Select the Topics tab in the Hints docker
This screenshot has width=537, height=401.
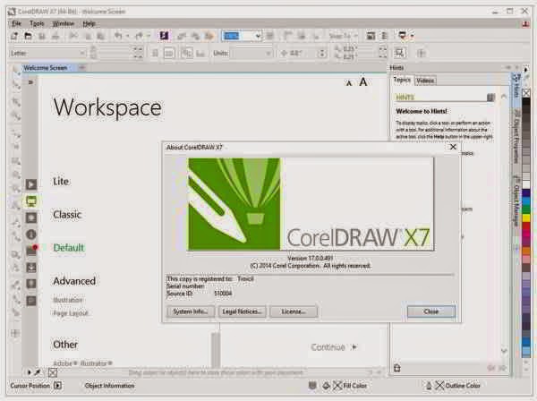tap(402, 80)
